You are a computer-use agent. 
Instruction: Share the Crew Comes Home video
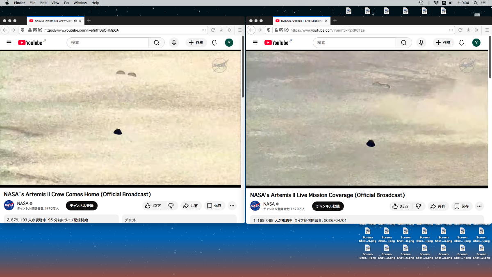191,206
